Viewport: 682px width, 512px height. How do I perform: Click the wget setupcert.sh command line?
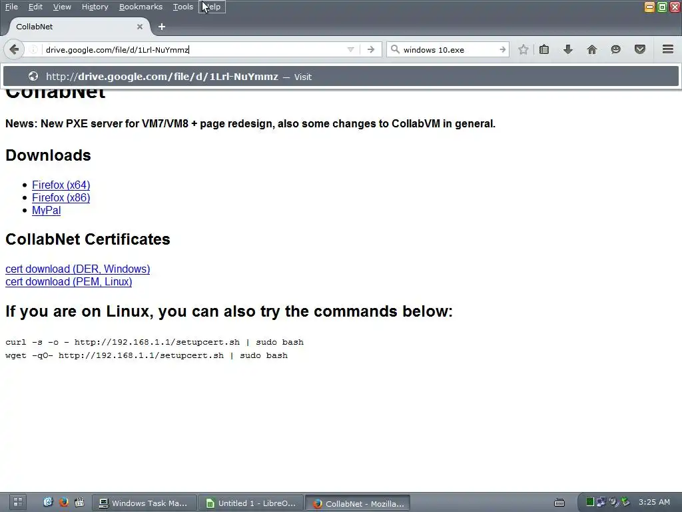tap(147, 356)
